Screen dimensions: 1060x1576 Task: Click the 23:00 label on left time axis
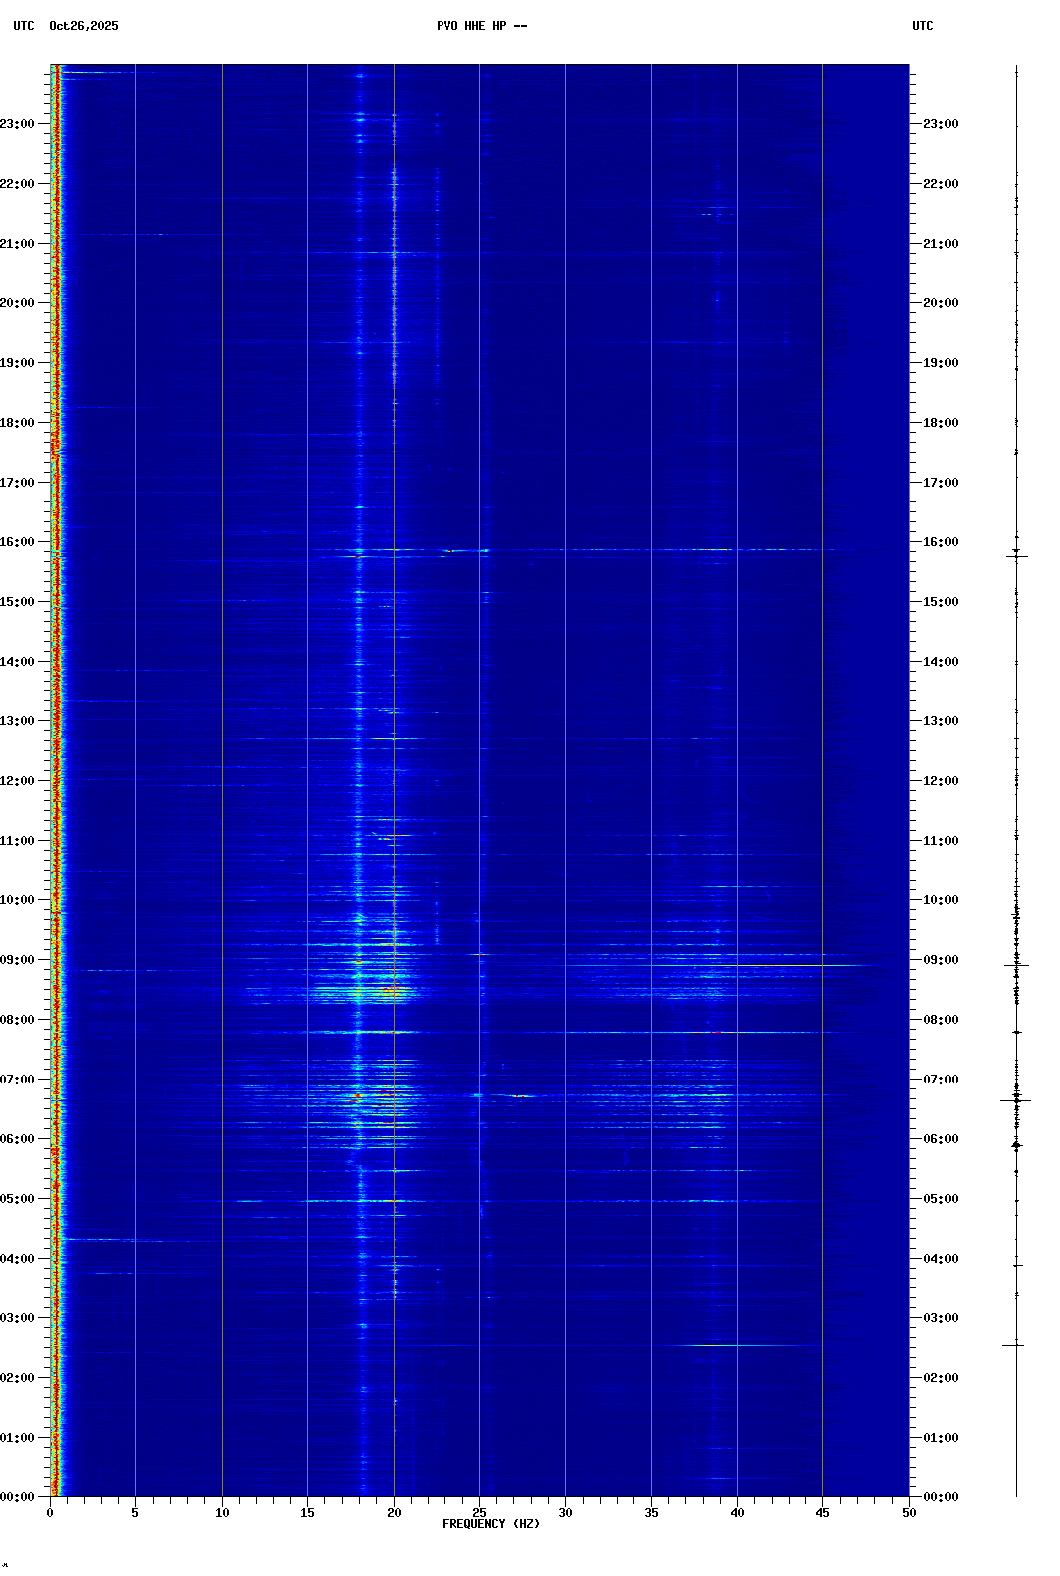tap(17, 124)
